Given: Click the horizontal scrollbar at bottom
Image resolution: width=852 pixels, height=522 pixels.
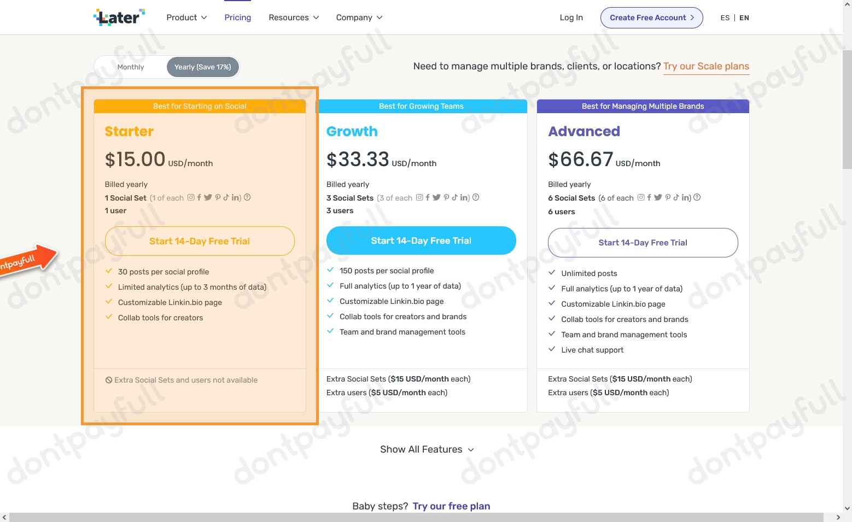Looking at the screenshot, I should tap(416, 517).
